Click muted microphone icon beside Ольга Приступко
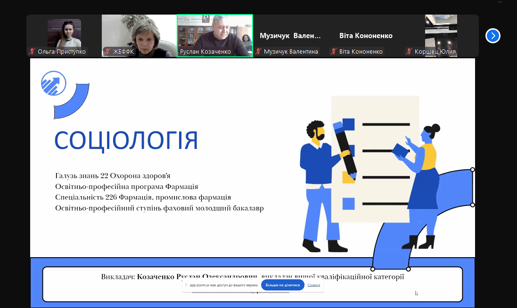The height and width of the screenshot is (308, 517). (x=32, y=51)
